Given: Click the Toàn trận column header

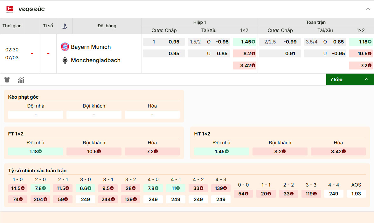Looking at the screenshot, I should coord(316,22).
